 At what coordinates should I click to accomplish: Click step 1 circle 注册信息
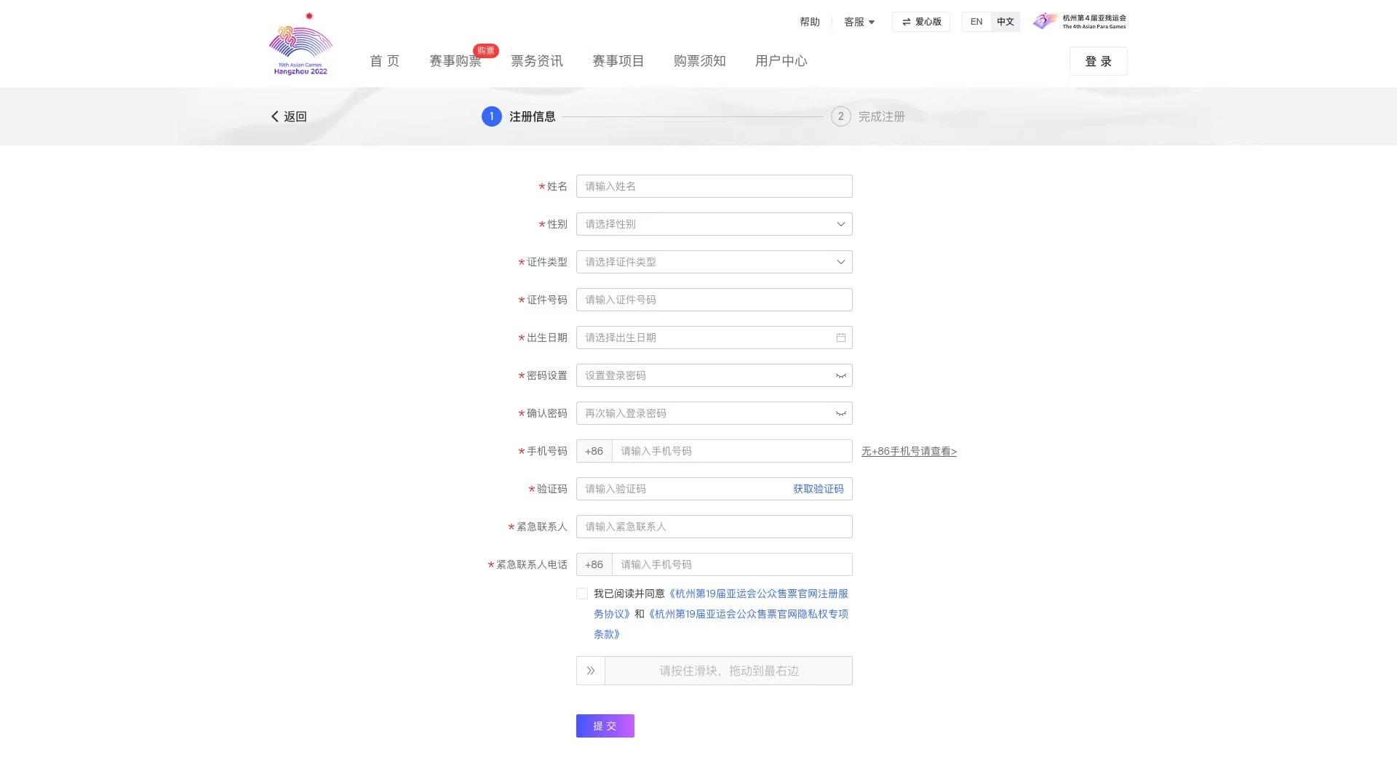491,116
